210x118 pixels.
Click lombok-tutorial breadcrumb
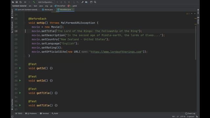19,6
